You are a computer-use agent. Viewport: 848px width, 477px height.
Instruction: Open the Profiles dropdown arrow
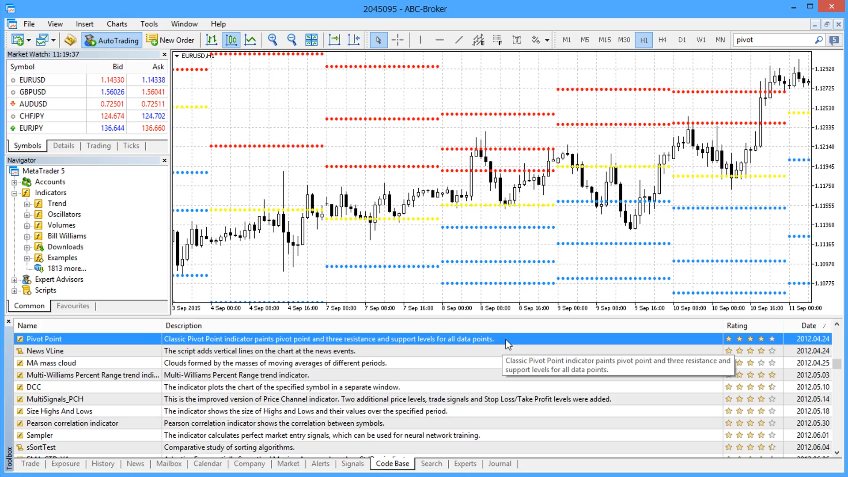[x=53, y=40]
